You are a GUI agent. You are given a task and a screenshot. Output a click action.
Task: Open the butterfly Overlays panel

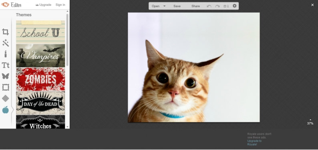6,76
